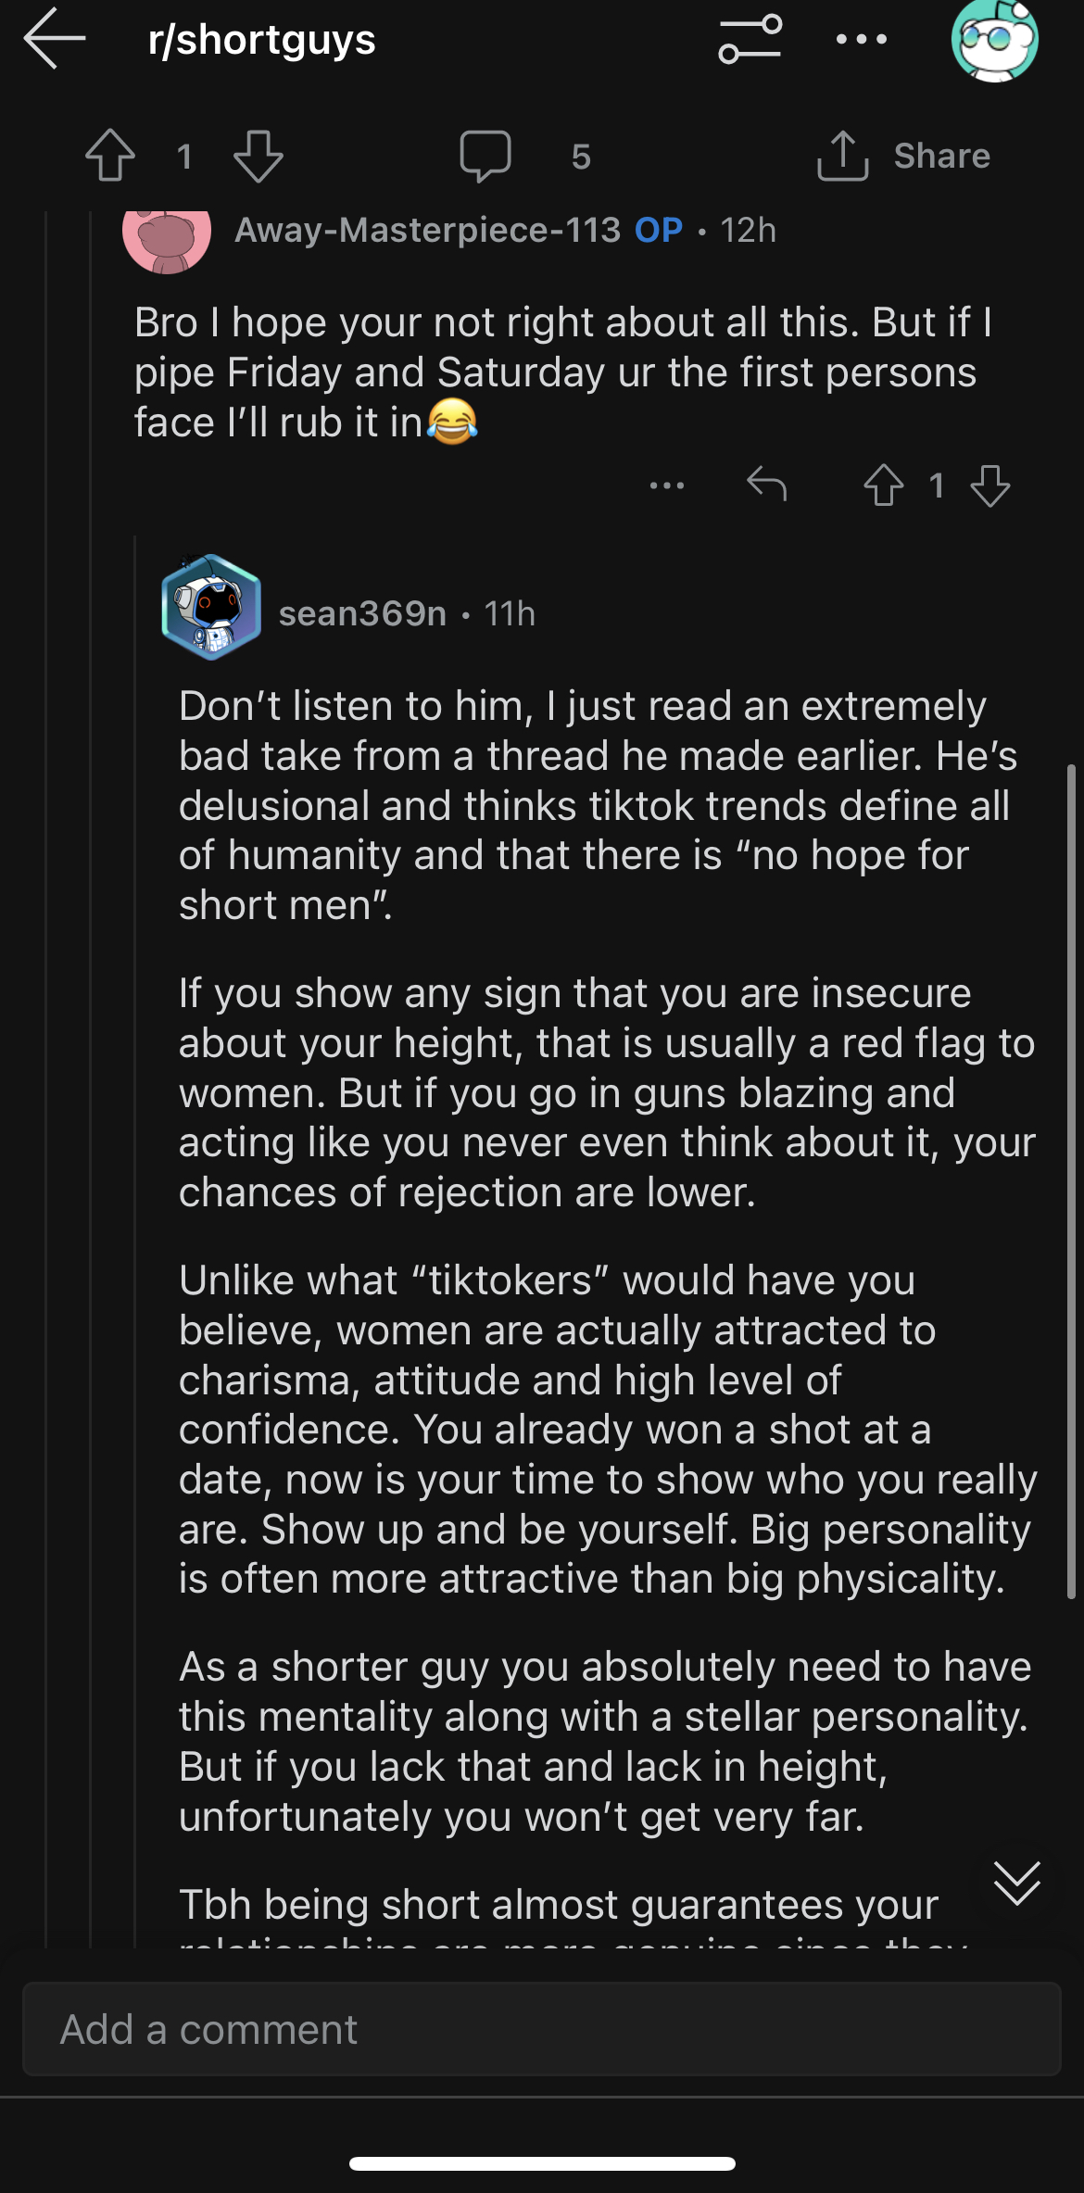Open the three-dot post menu at top
Image resolution: width=1084 pixels, height=2193 pixels.
tap(861, 39)
